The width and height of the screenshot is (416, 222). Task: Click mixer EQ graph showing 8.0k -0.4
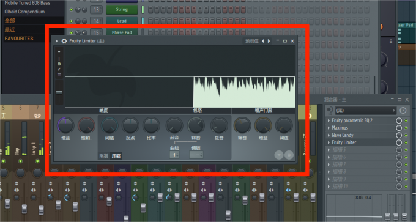354,208
